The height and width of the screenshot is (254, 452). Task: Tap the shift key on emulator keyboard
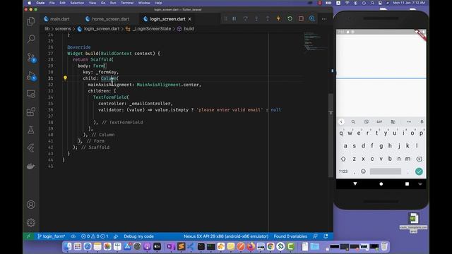343,159
